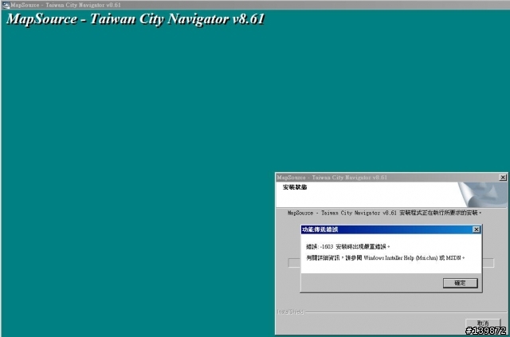Click the 取消 button in the installer window
This screenshot has height=337, width=510.
pyautogui.click(x=483, y=323)
